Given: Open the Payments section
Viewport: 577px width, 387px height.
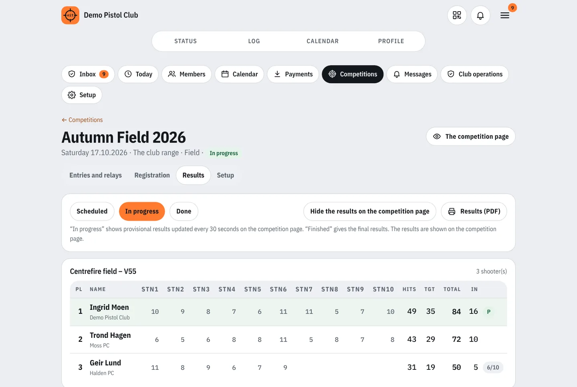Looking at the screenshot, I should [293, 74].
